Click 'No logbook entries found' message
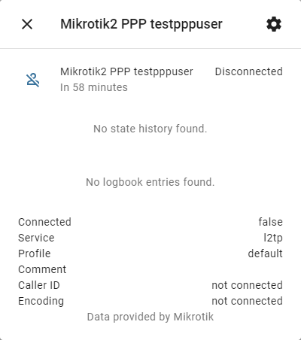 point(150,182)
